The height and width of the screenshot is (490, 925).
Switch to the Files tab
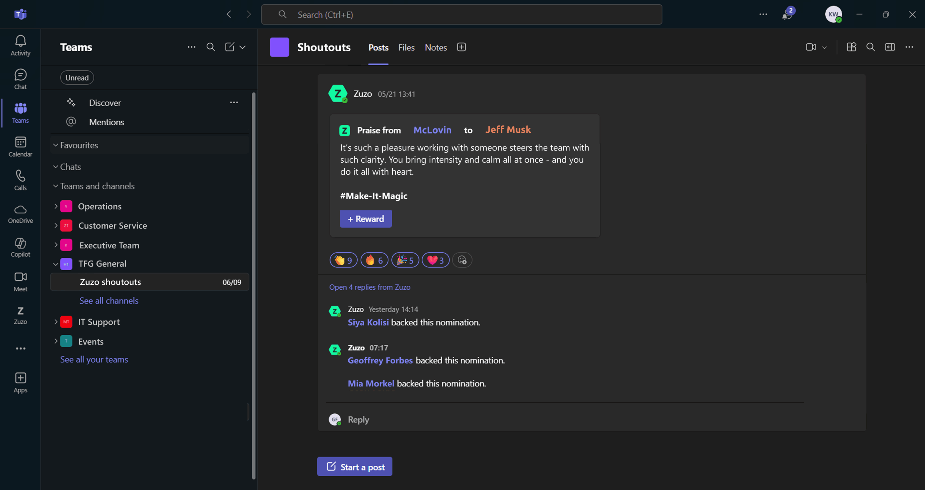[406, 47]
